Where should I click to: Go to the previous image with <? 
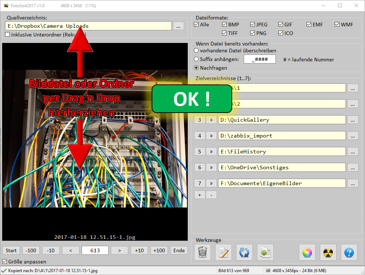pos(71,250)
